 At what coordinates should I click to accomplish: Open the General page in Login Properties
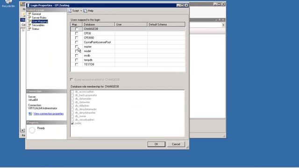coord(36,14)
